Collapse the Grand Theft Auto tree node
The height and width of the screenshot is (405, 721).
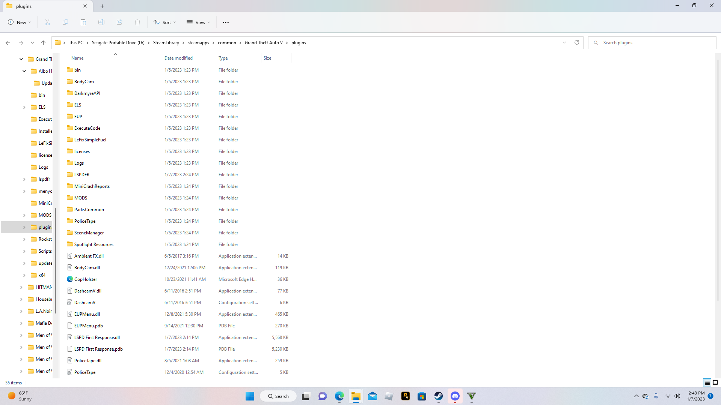coord(21,59)
